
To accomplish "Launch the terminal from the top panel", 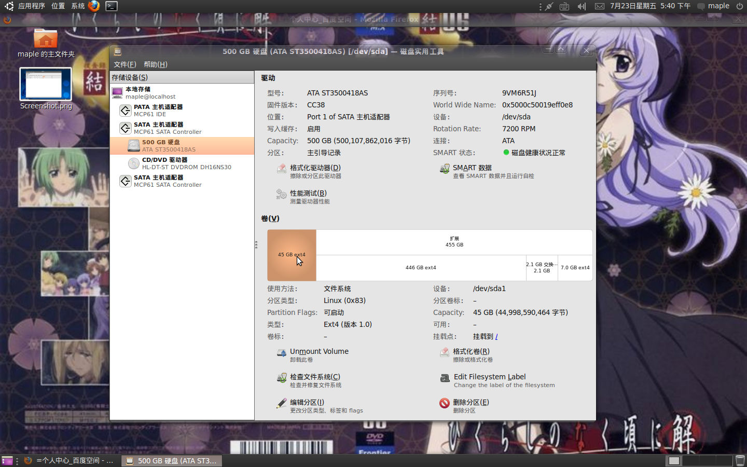I will [x=112, y=6].
